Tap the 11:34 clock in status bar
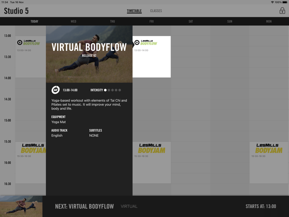Image resolution: width=289 pixels, height=217 pixels. click(5, 2)
